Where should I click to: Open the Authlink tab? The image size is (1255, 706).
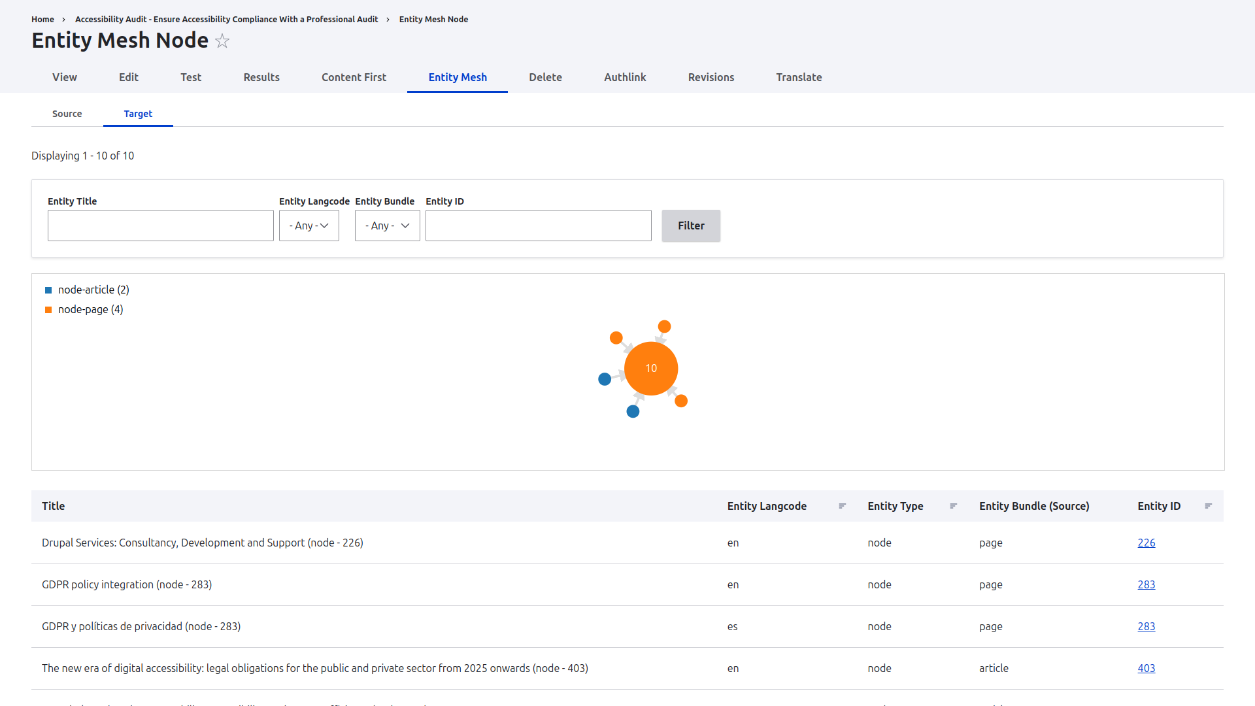pos(625,77)
